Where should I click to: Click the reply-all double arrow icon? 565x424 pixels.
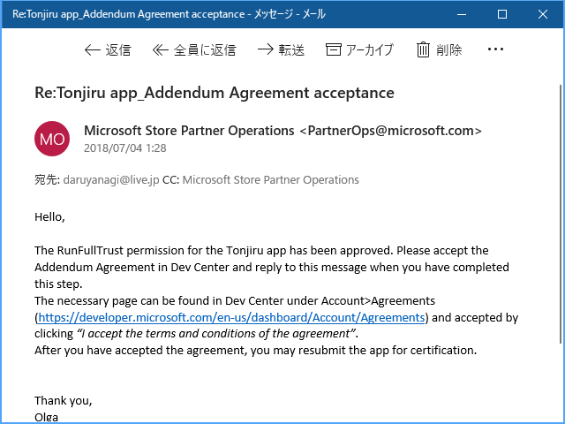tap(161, 49)
